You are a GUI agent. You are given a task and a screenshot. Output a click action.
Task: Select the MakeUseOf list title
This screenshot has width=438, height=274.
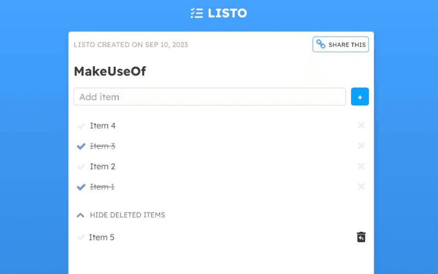tap(110, 71)
